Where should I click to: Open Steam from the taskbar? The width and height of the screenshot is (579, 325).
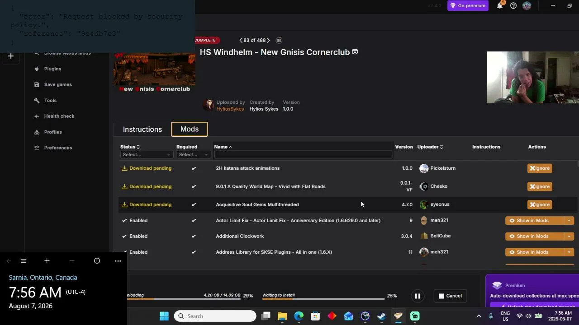pyautogui.click(x=382, y=316)
